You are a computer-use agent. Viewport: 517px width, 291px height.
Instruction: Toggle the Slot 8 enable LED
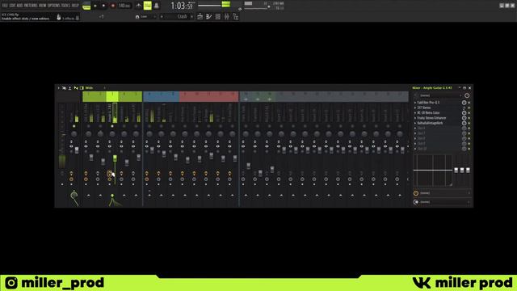pos(469,138)
